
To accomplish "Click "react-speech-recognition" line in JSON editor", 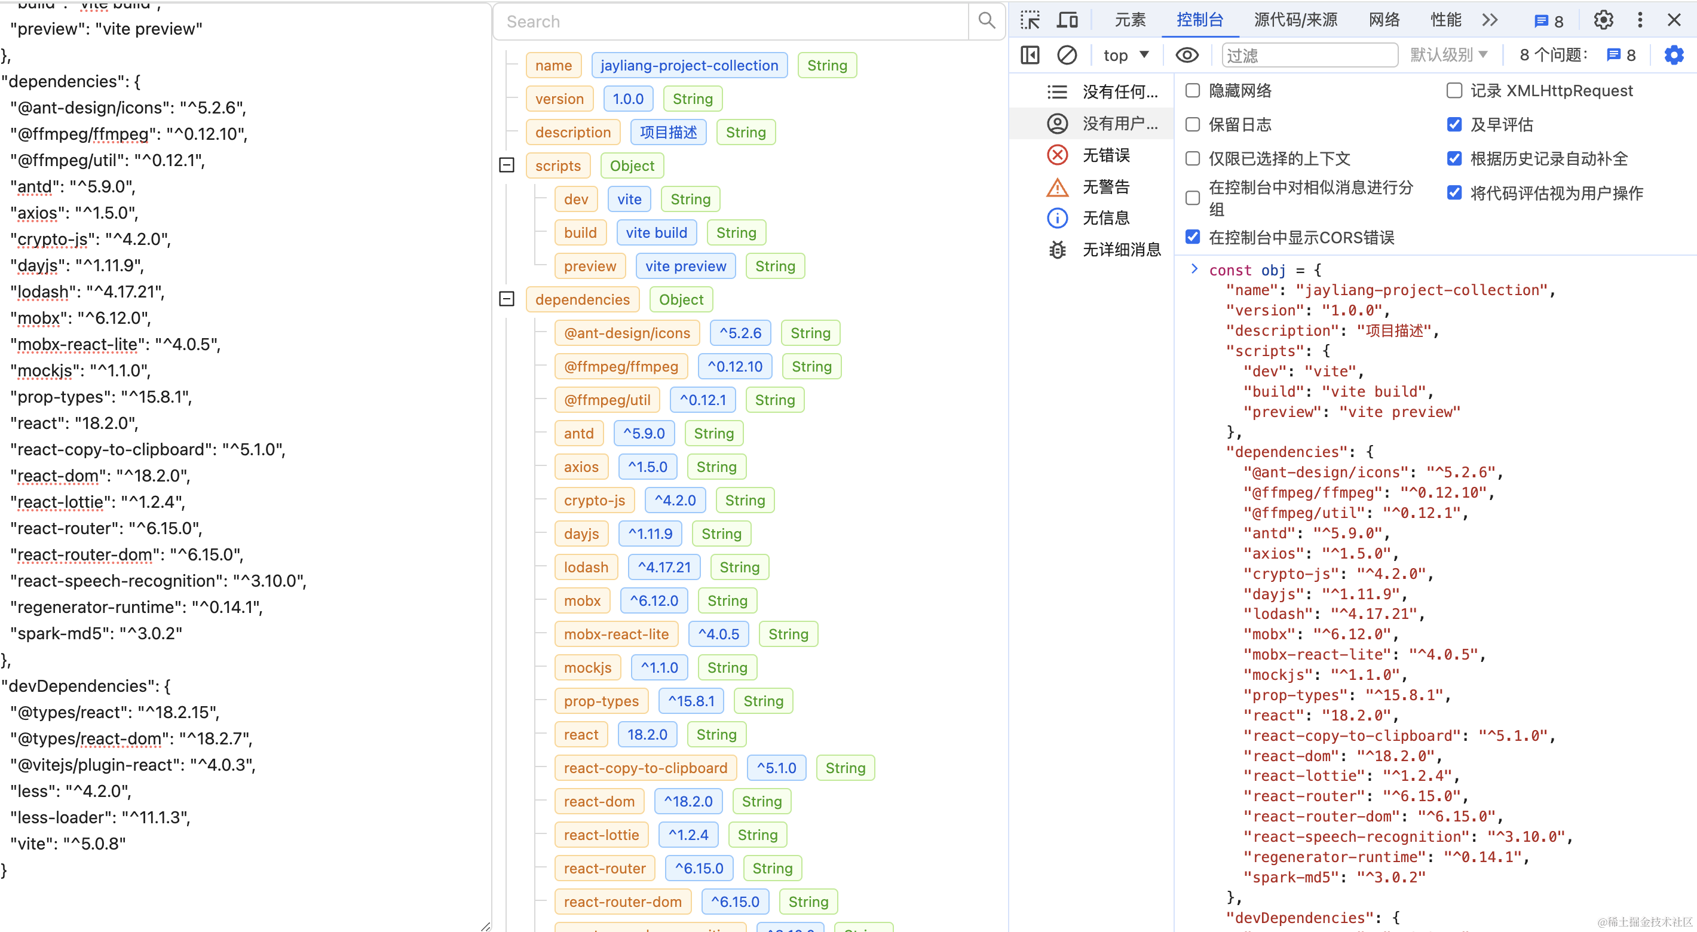I will coord(158,581).
